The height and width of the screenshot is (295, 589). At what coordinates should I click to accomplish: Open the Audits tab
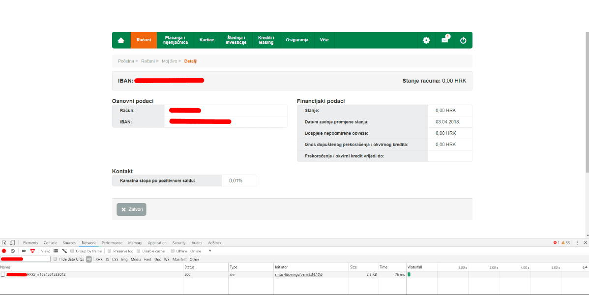(197, 243)
